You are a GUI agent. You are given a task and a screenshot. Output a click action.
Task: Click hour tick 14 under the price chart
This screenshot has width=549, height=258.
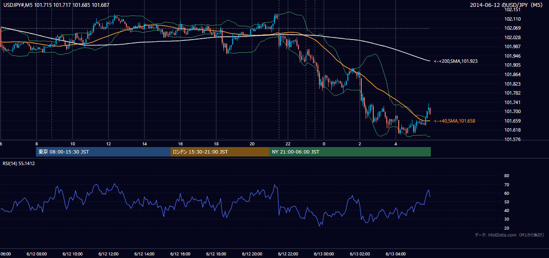pos(144,144)
